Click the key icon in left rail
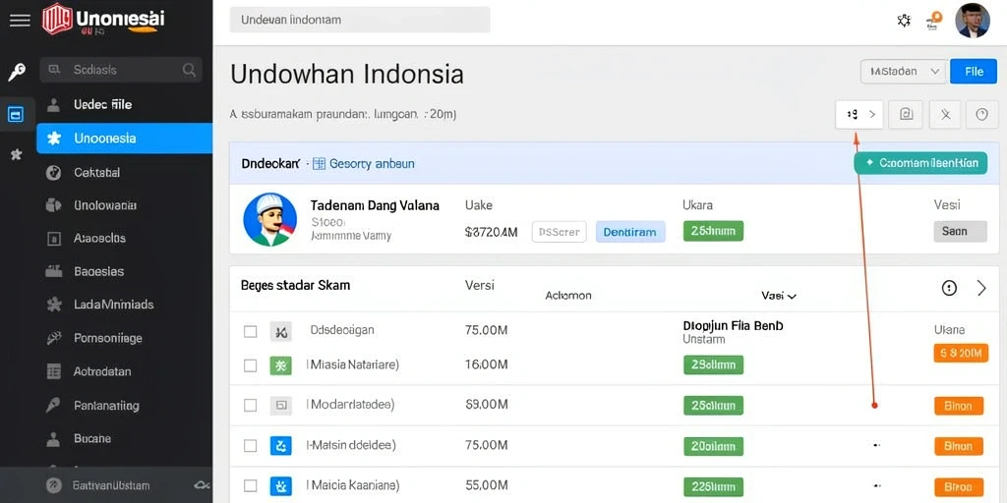The height and width of the screenshot is (503, 1007). 17,73
